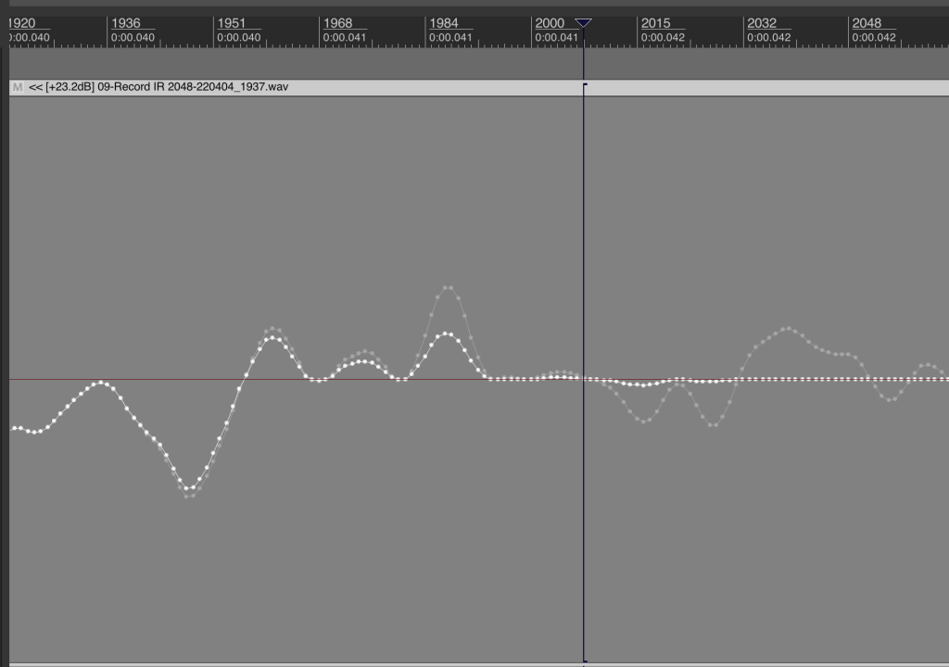The height and width of the screenshot is (667, 949).
Task: Click the playhead triangle in the ruler
Action: pos(583,23)
